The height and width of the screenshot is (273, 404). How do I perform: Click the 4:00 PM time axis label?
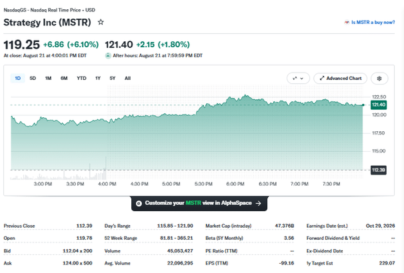coord(107,184)
